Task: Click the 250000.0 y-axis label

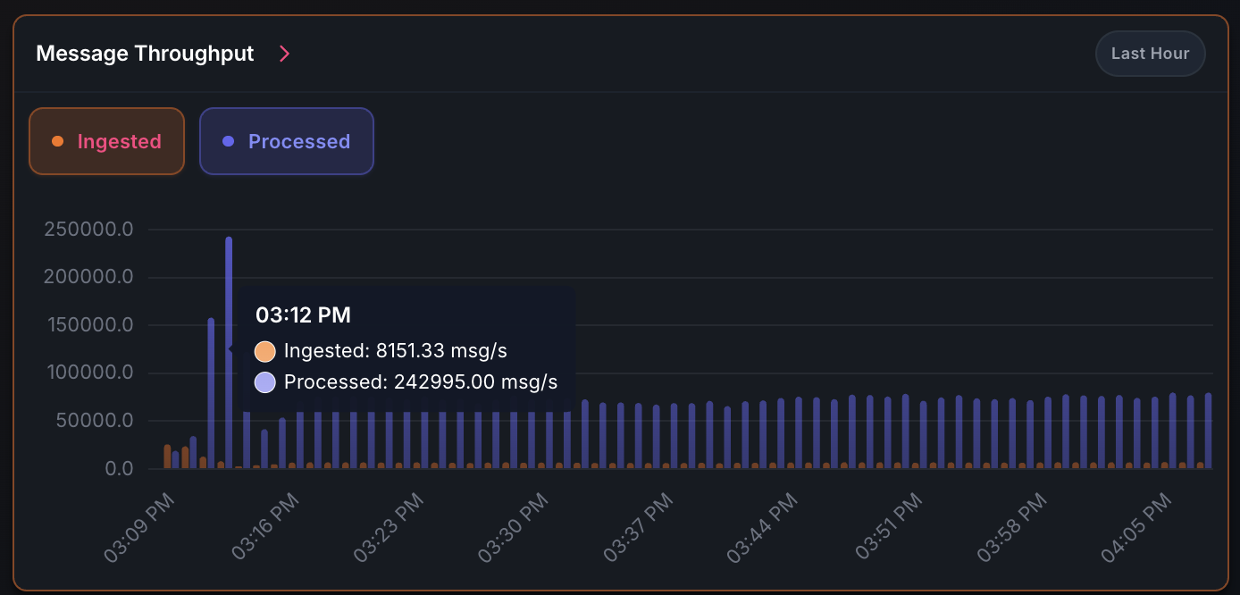Action: pyautogui.click(x=88, y=230)
